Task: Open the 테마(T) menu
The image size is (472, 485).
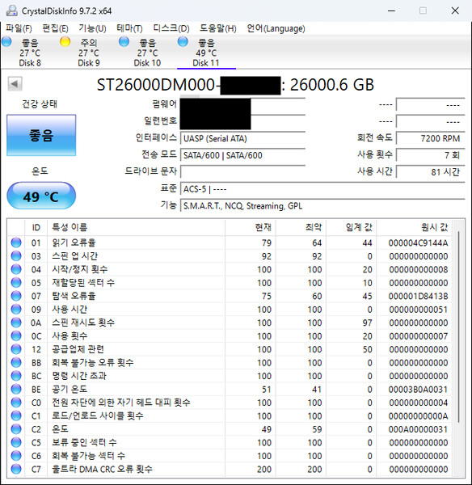Action: pos(129,28)
